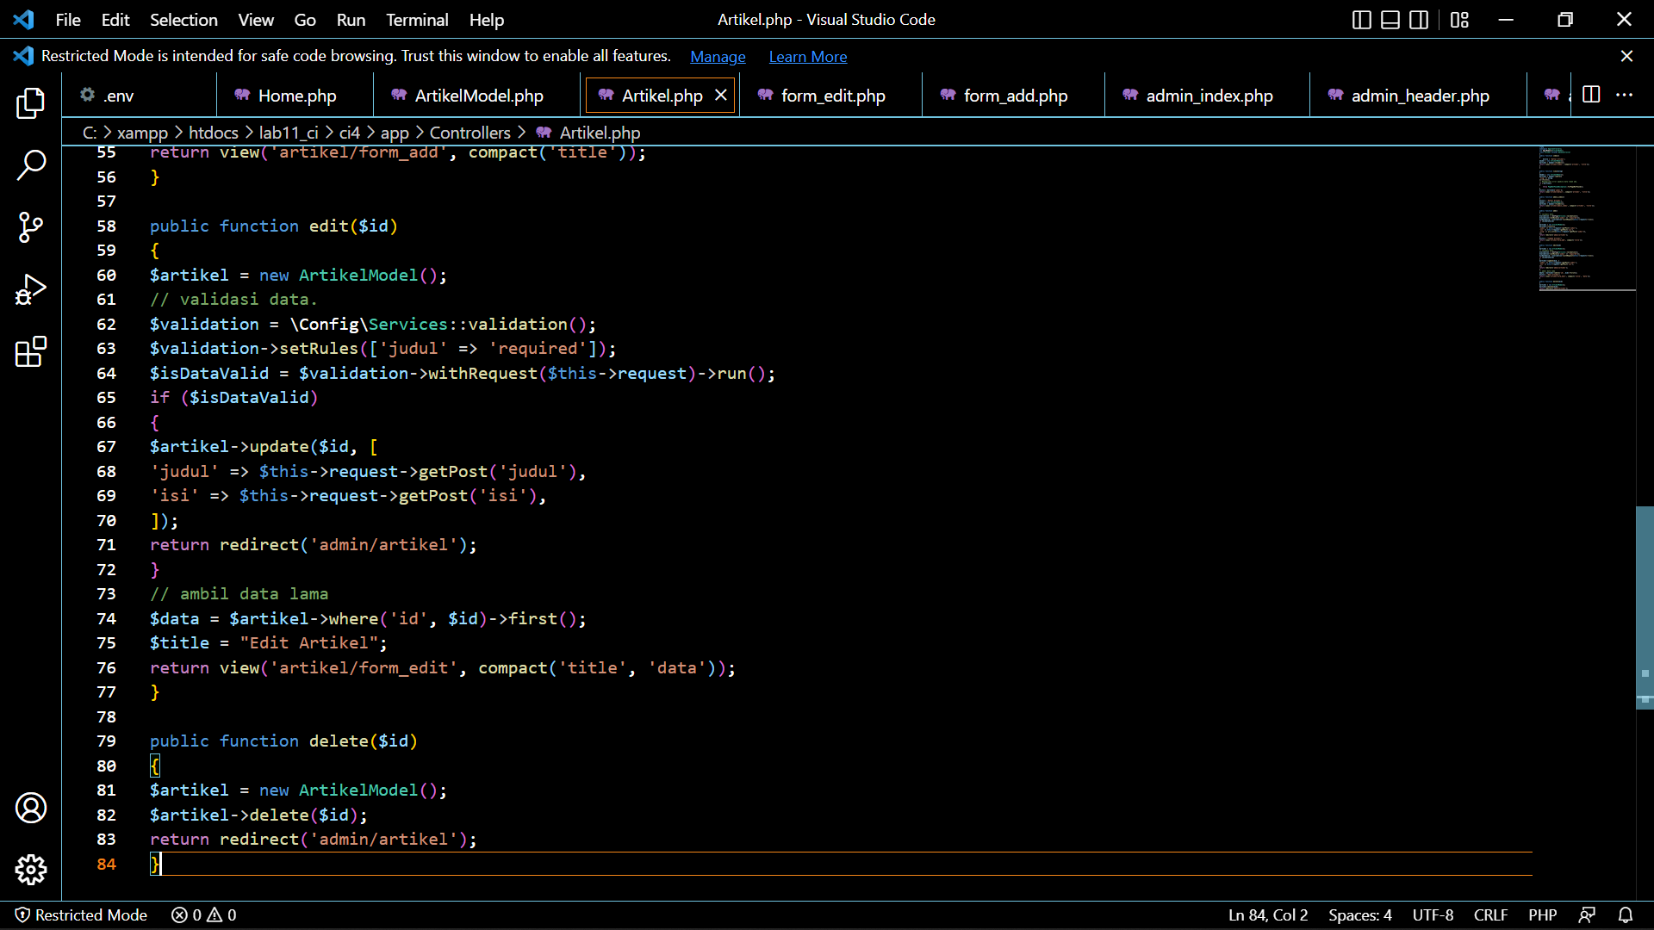
Task: Open the notifications bell in status bar
Action: (1626, 914)
